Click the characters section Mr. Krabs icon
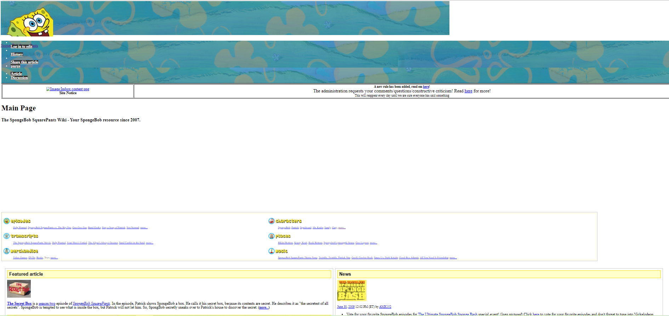The width and height of the screenshot is (669, 316). coord(271,221)
